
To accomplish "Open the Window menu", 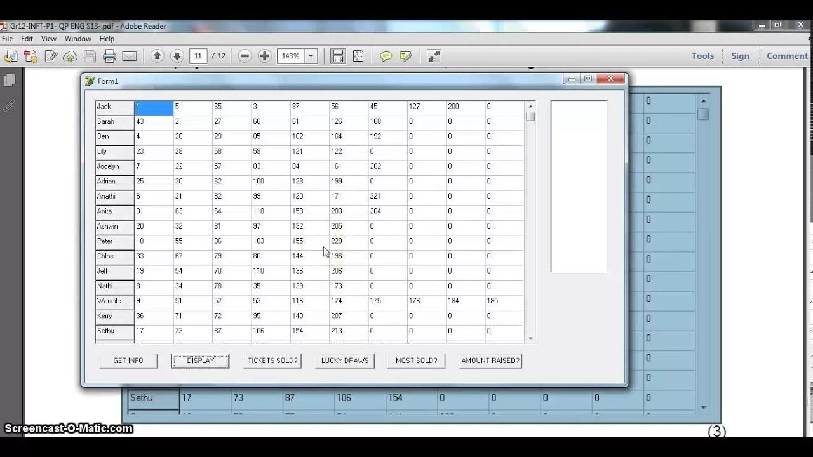I will click(x=78, y=39).
